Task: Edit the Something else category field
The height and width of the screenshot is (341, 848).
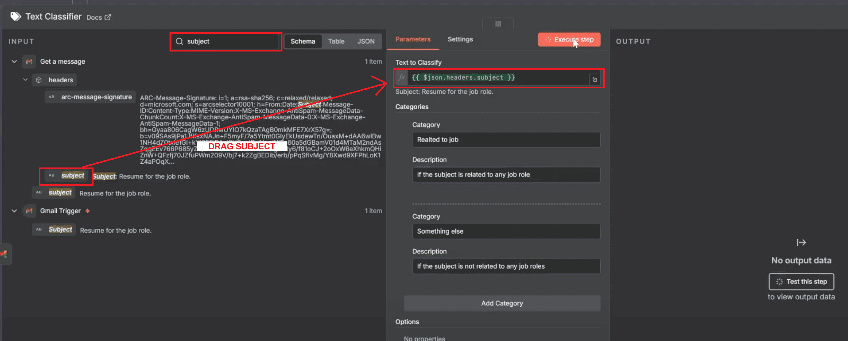Action: 506,231
